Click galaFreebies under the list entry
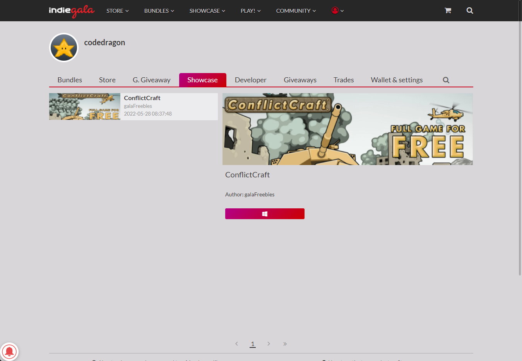This screenshot has height=361, width=522. (138, 106)
